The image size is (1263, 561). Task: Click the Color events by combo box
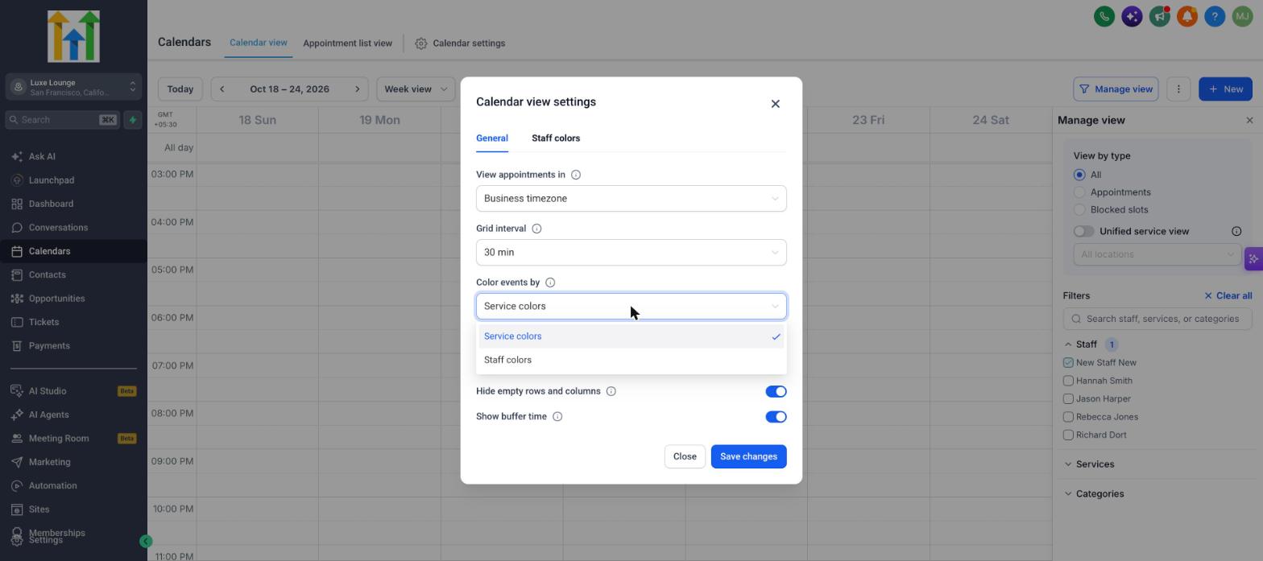631,307
